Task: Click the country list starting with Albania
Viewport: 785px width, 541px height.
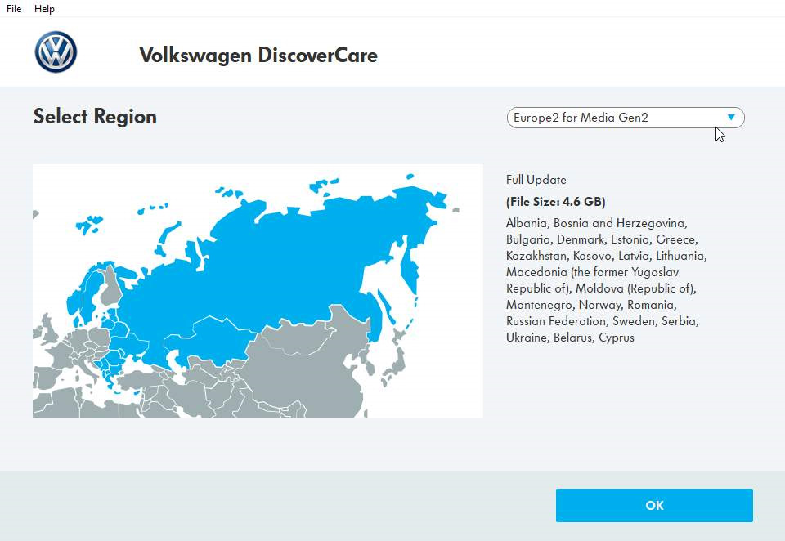Action: click(x=606, y=280)
